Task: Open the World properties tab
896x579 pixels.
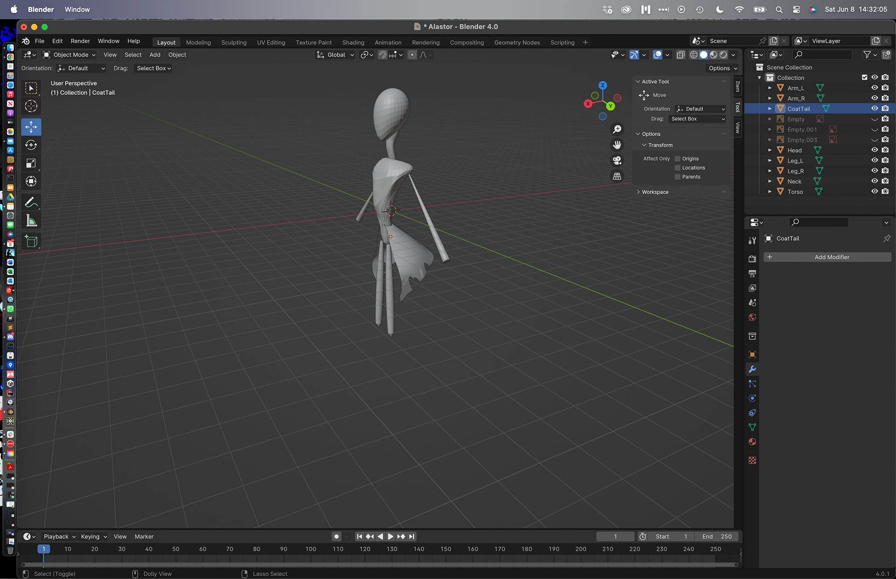Action: (x=752, y=318)
